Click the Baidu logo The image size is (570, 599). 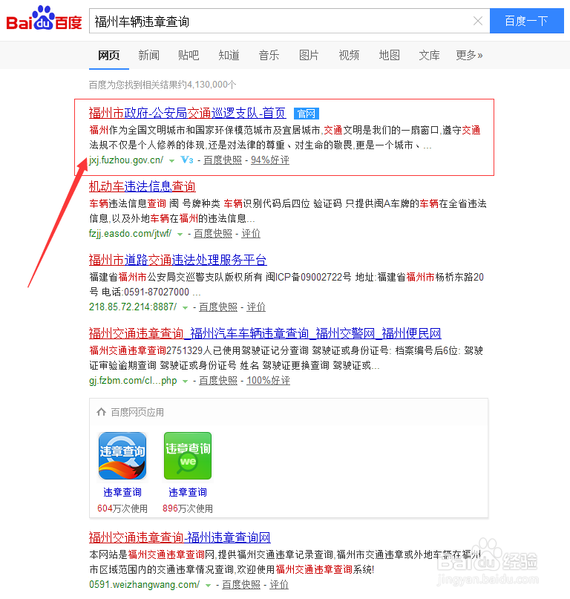click(45, 19)
